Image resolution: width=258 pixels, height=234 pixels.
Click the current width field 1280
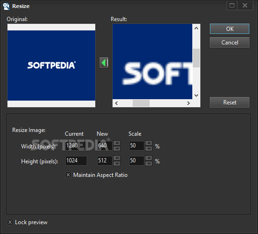(76, 146)
